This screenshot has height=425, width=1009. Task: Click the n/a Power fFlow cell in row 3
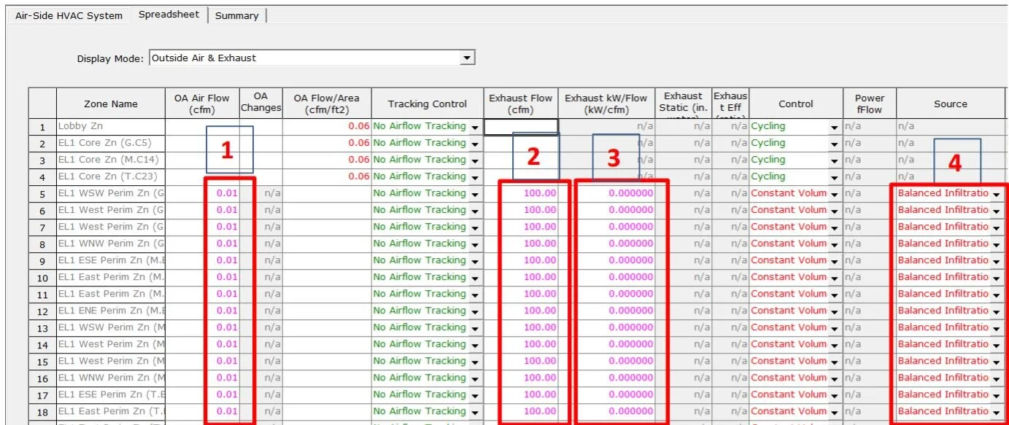870,160
